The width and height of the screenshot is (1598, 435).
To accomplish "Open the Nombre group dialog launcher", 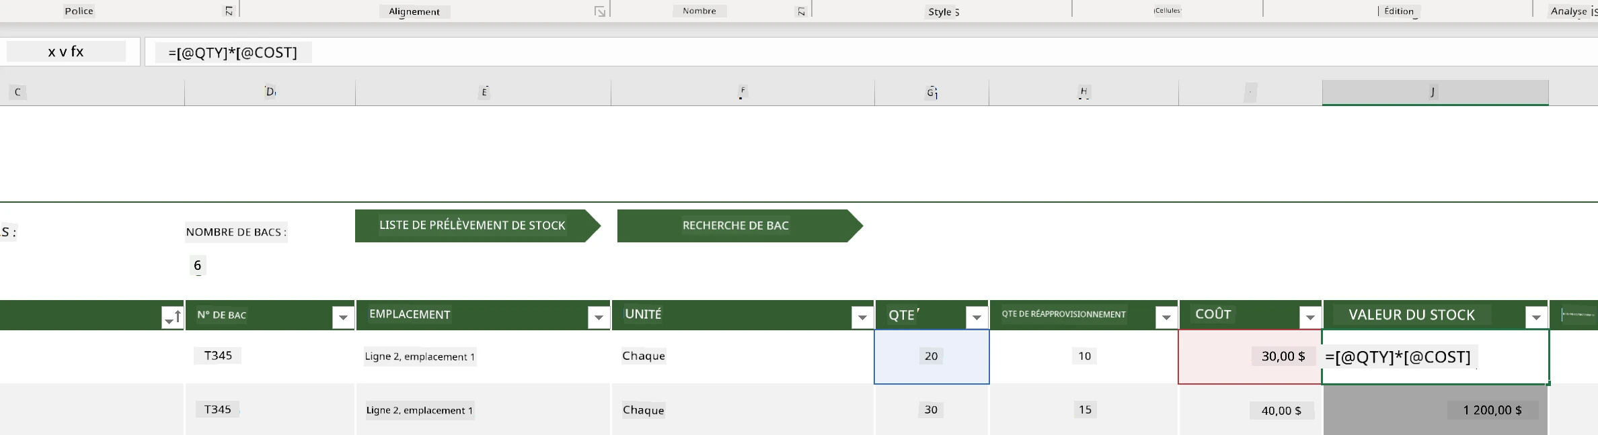I will (801, 11).
